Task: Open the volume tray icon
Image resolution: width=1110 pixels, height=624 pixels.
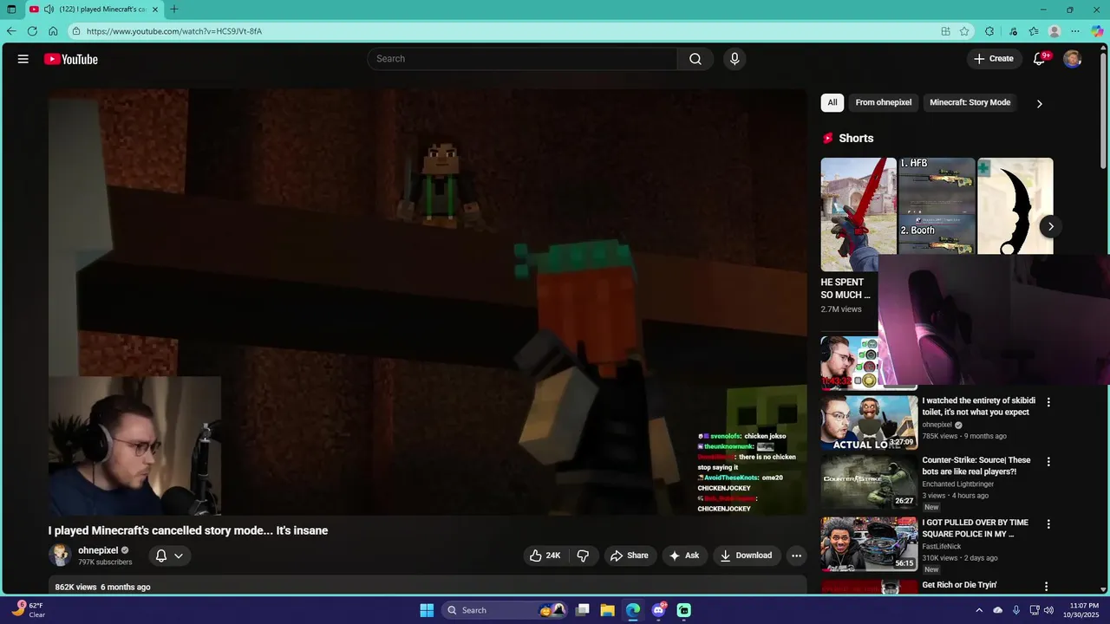Action: [x=1048, y=610]
